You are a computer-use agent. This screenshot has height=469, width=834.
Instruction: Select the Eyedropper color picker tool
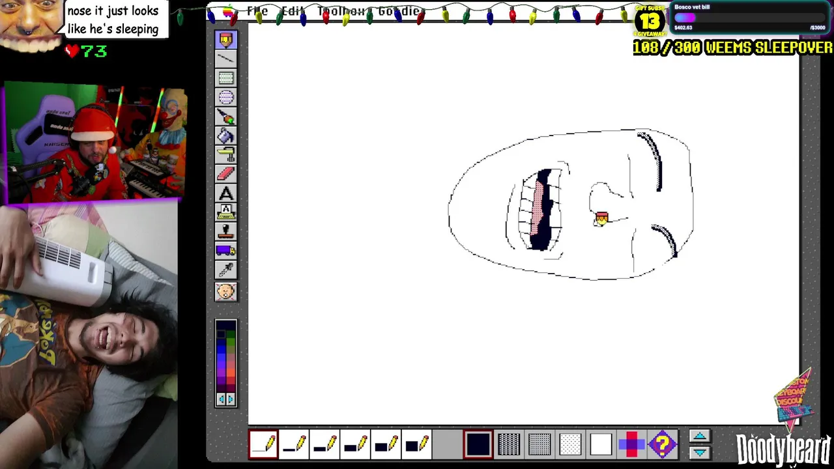tap(226, 269)
